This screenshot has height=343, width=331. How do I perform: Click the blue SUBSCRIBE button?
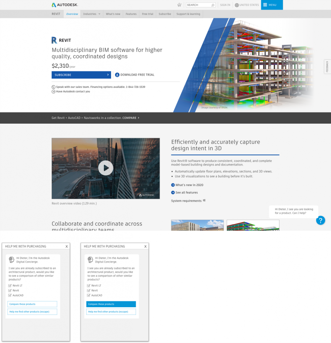(x=81, y=75)
